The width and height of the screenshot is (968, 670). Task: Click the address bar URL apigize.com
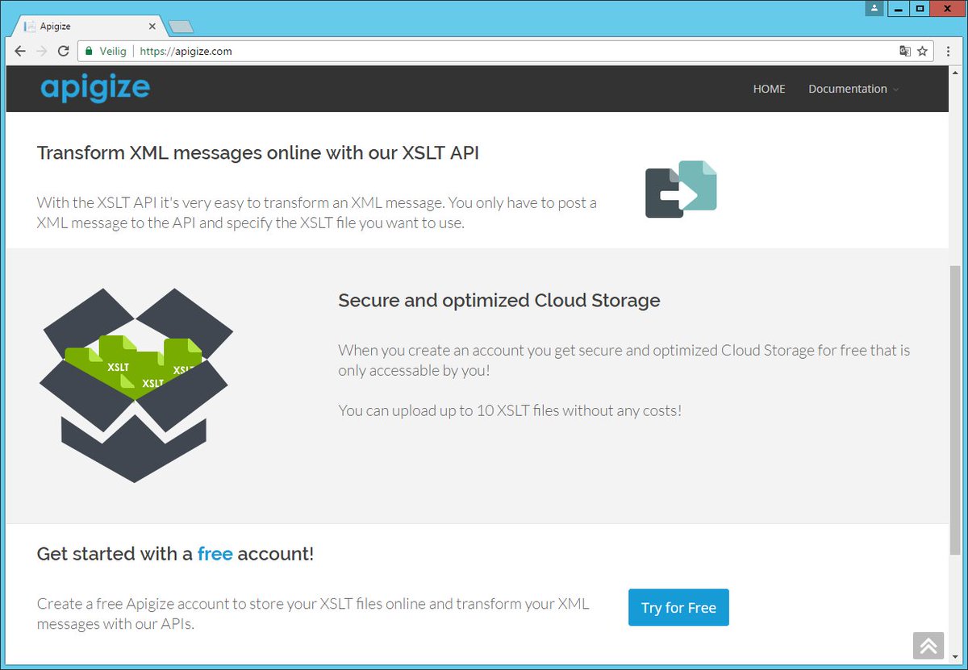coord(186,51)
